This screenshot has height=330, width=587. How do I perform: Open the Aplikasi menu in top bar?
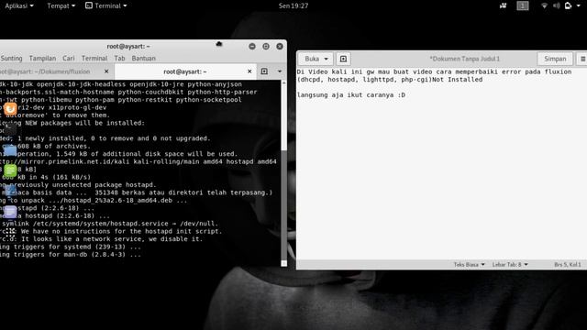click(x=18, y=5)
